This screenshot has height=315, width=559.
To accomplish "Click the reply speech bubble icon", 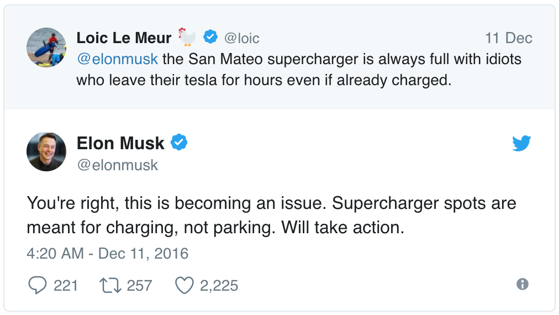I will pos(38,285).
